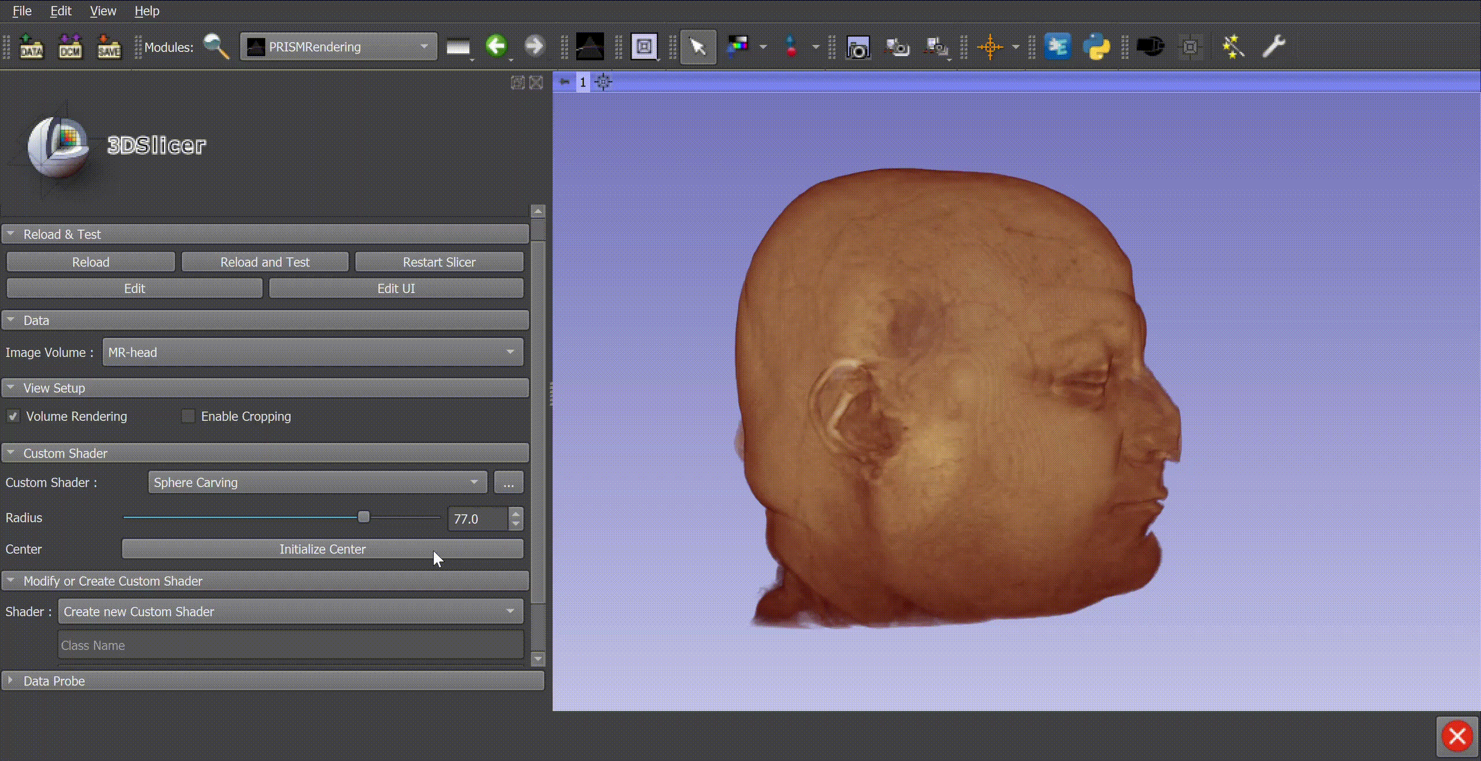
Task: Click the Reload and Test button
Action: coord(265,262)
